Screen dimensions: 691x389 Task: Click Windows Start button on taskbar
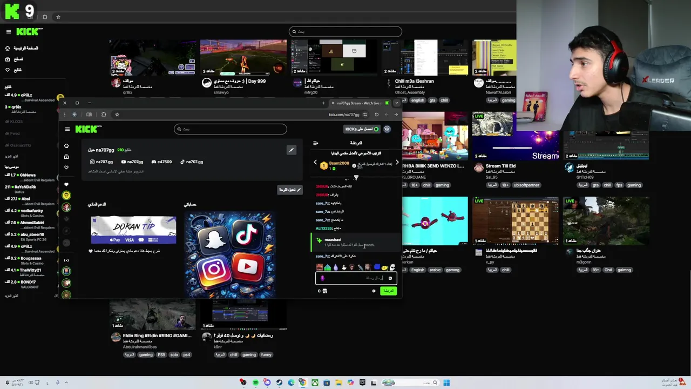(446, 383)
